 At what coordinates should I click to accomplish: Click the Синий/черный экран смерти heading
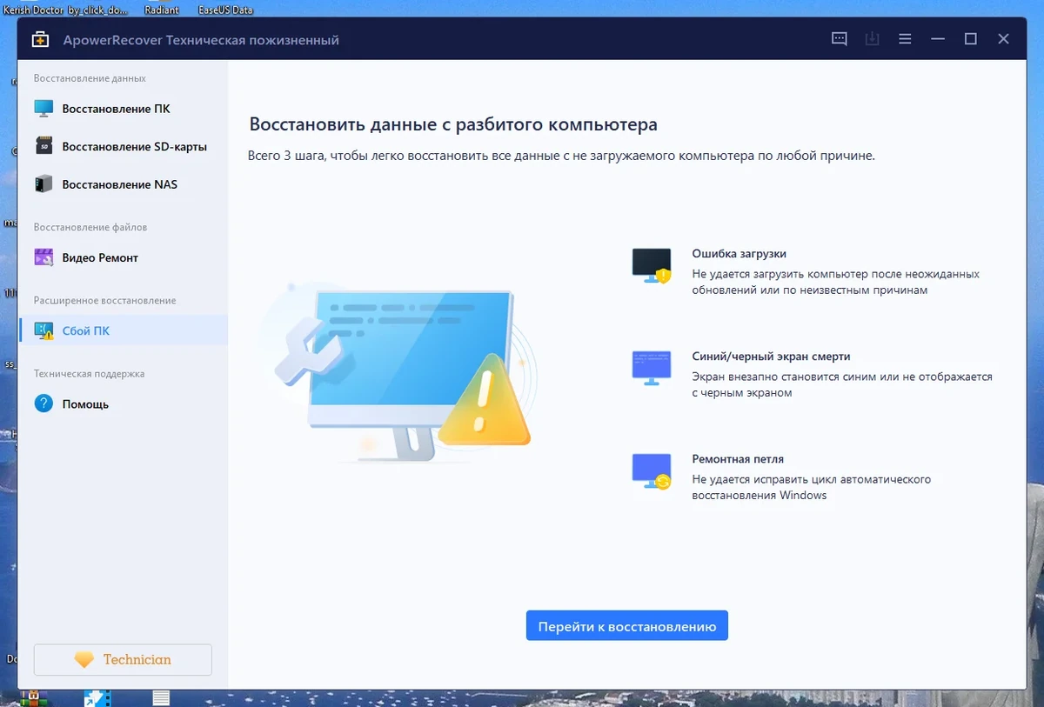(771, 357)
